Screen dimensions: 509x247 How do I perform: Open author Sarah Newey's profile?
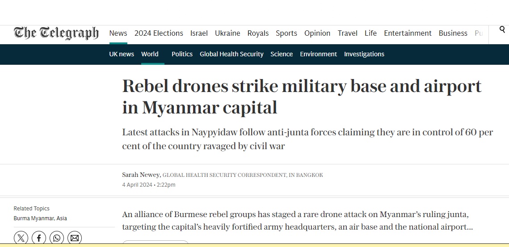coord(141,175)
